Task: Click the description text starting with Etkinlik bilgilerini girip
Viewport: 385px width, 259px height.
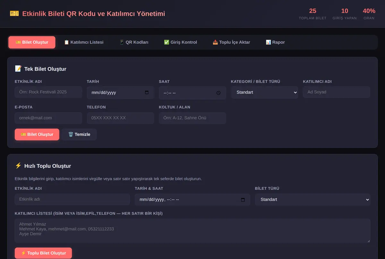Action: click(108, 179)
